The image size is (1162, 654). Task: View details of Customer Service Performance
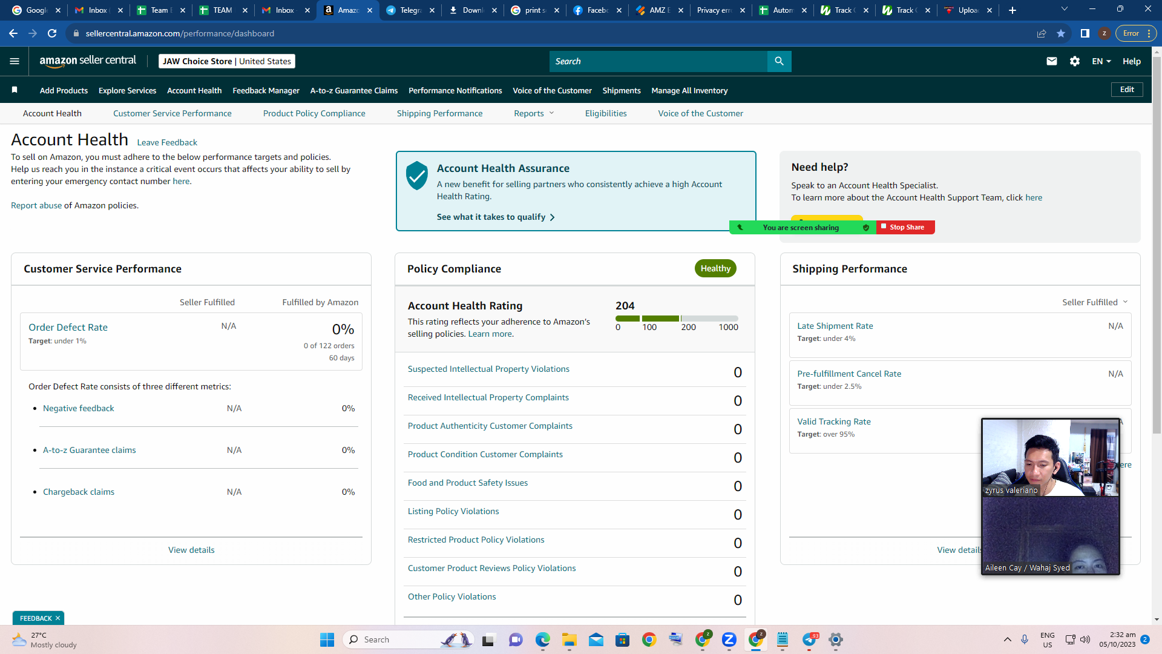[191, 550]
